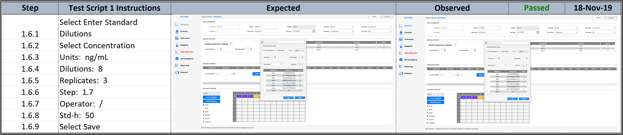Image resolution: width=623 pixels, height=135 pixels.
Task: Click Create Template button in Expected screenshot
Action: coord(211,97)
